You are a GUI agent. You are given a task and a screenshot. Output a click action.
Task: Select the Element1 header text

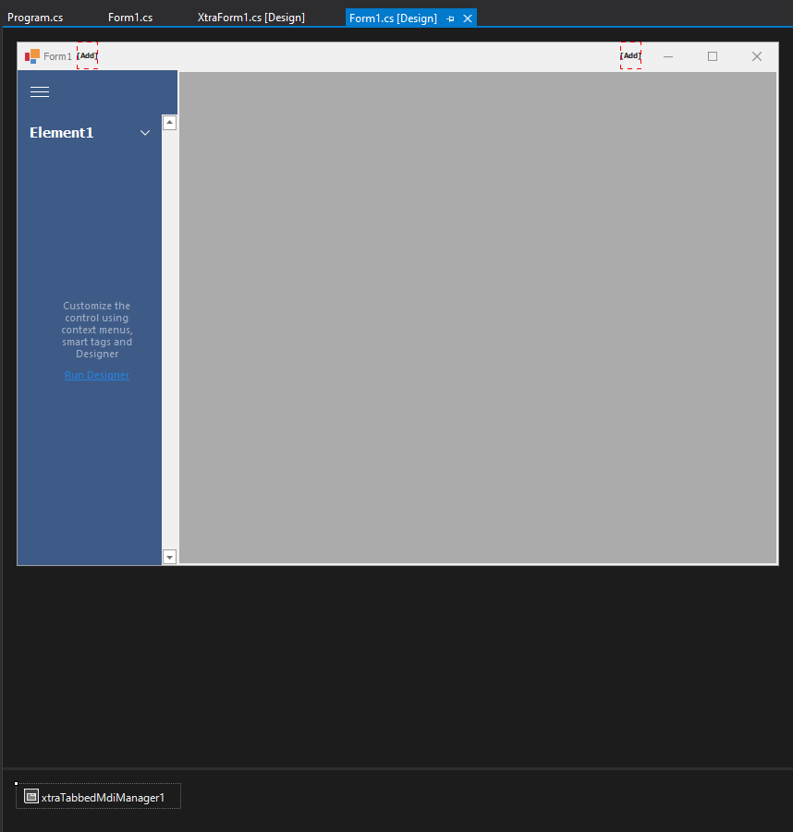click(x=61, y=132)
